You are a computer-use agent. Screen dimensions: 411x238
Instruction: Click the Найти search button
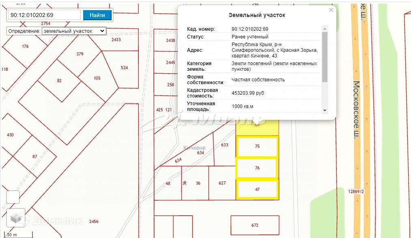(97, 15)
